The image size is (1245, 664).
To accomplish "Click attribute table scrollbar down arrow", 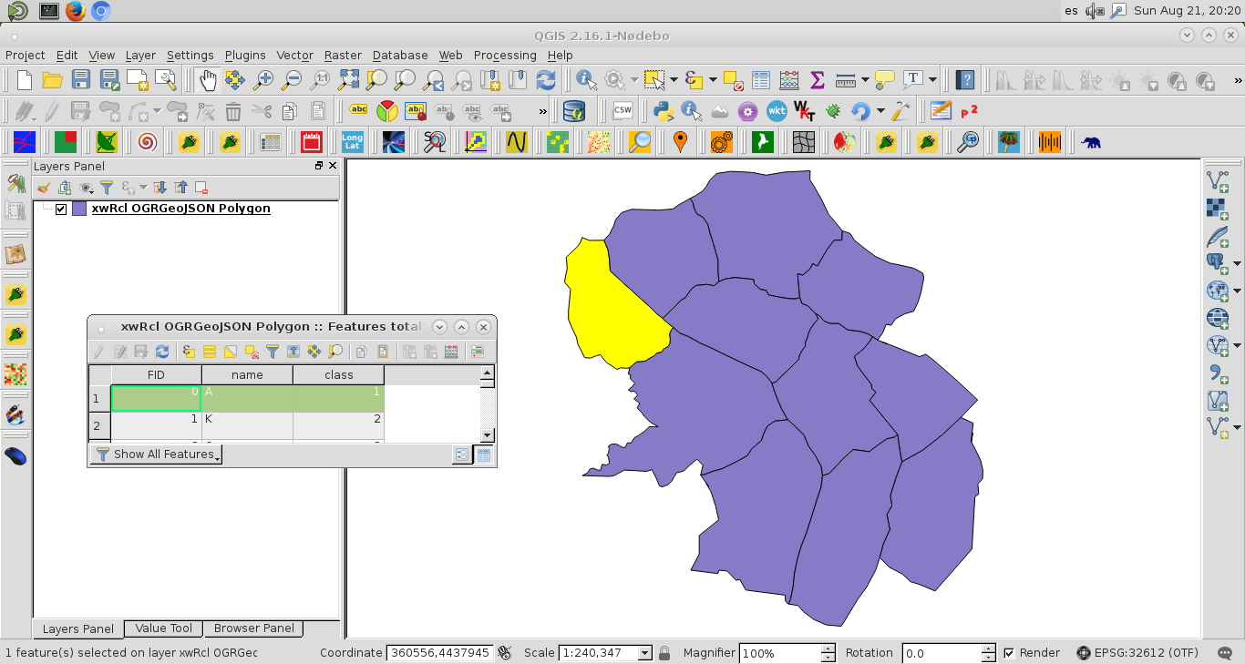I will tap(488, 435).
